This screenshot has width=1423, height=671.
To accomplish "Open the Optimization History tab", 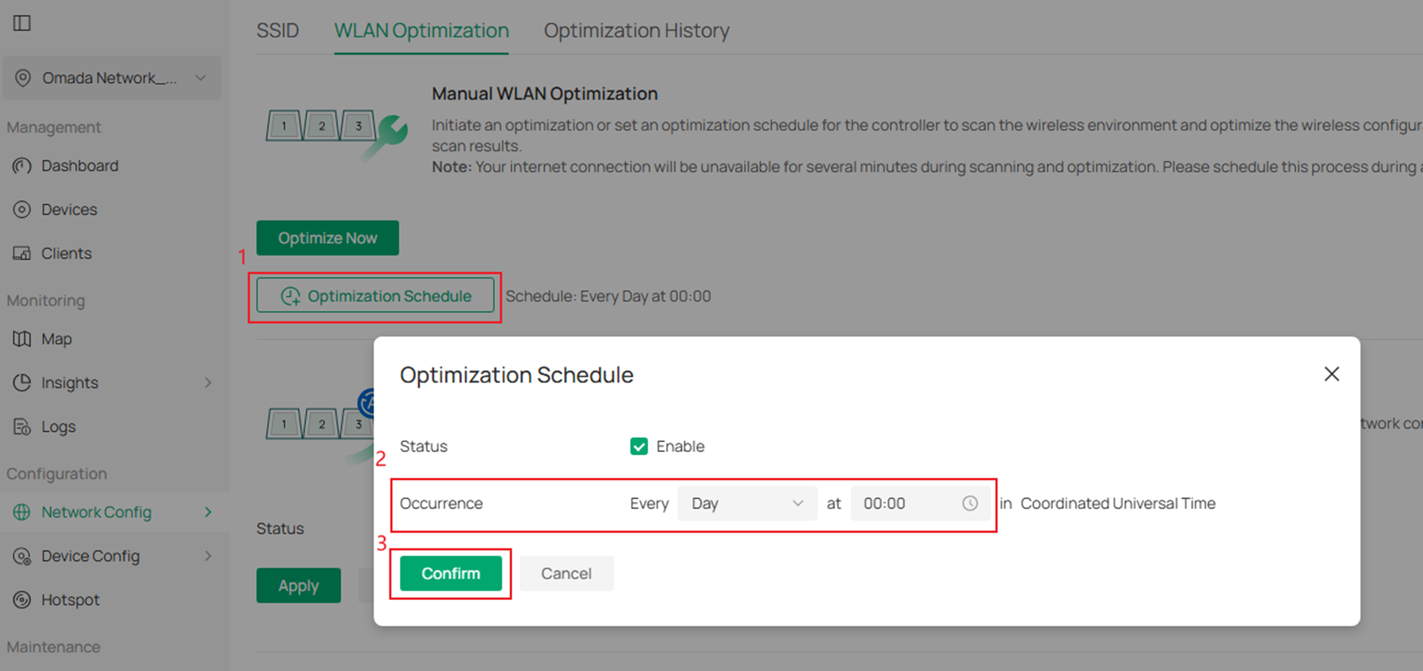I will pyautogui.click(x=636, y=30).
